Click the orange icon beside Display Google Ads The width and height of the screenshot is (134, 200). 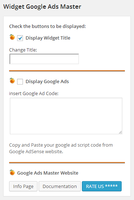coord(12,81)
